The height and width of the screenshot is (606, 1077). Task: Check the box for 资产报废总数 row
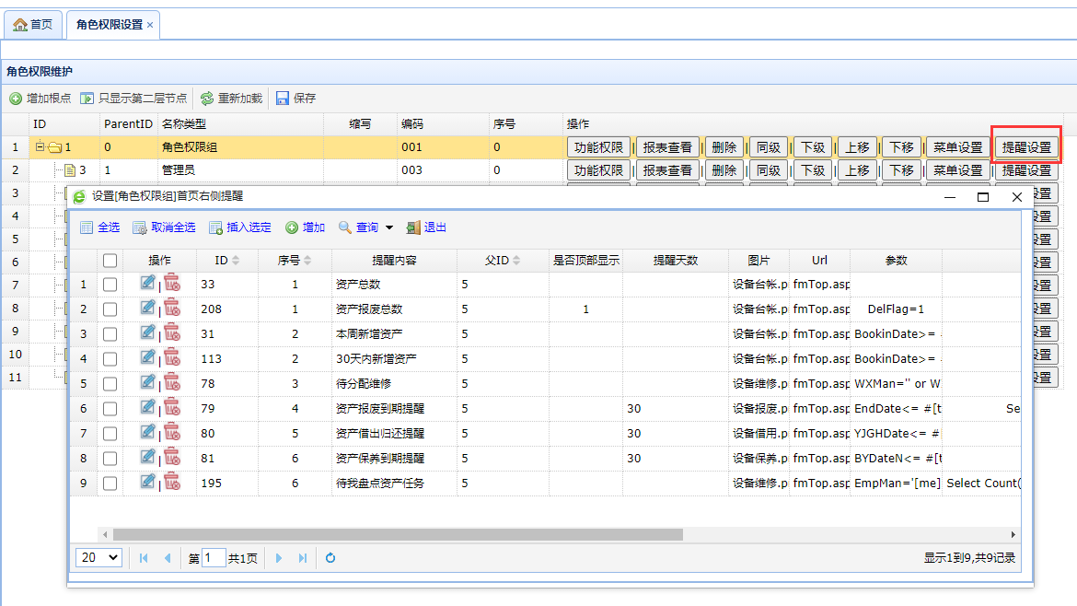tap(110, 309)
